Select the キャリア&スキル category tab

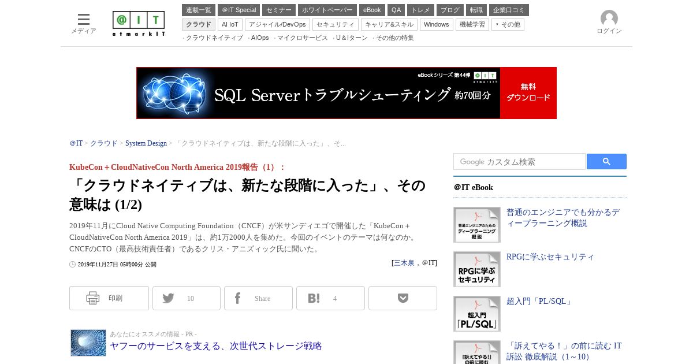389,24
